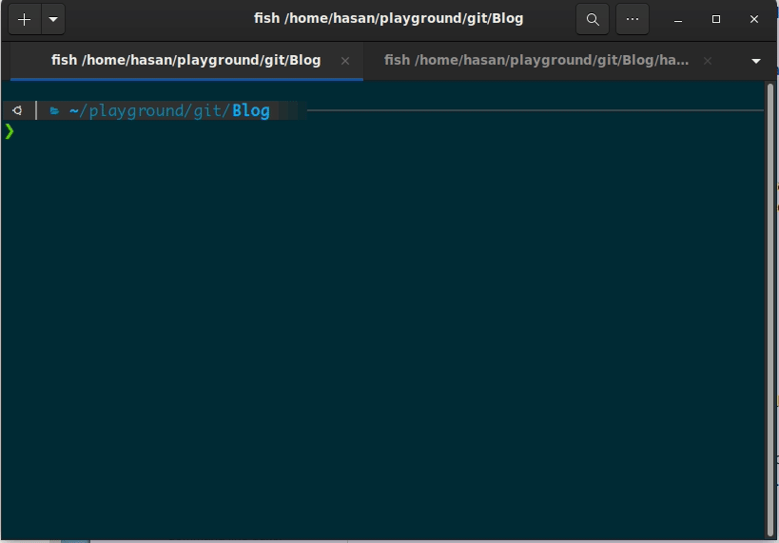Open a new terminal tab with plus button
Screen dimensions: 779x543
(25, 19)
